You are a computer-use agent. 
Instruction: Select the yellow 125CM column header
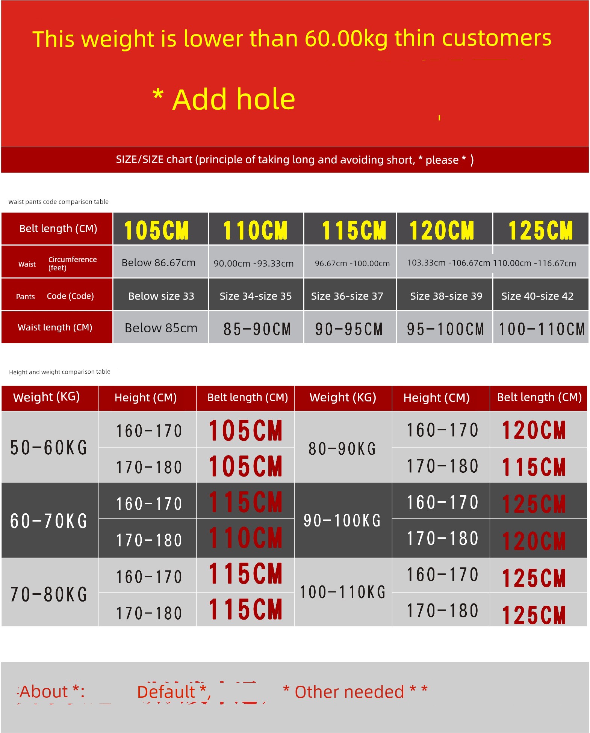coord(540,230)
